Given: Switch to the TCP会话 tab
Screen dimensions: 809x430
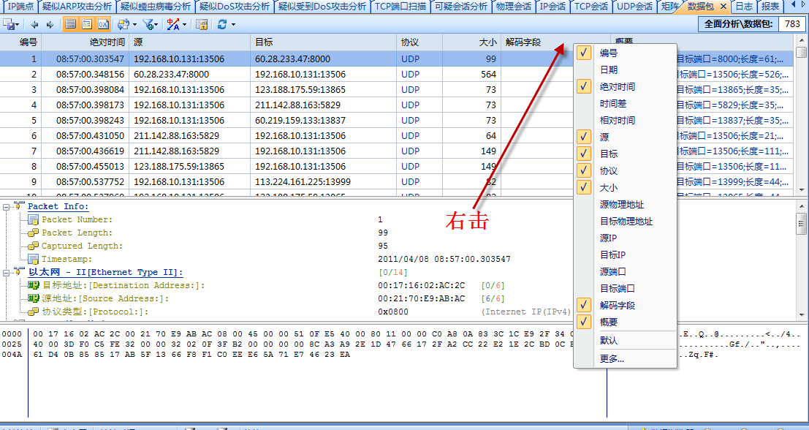Looking at the screenshot, I should (x=590, y=7).
